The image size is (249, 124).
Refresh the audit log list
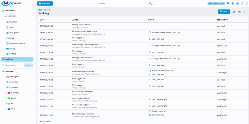(x=234, y=12)
